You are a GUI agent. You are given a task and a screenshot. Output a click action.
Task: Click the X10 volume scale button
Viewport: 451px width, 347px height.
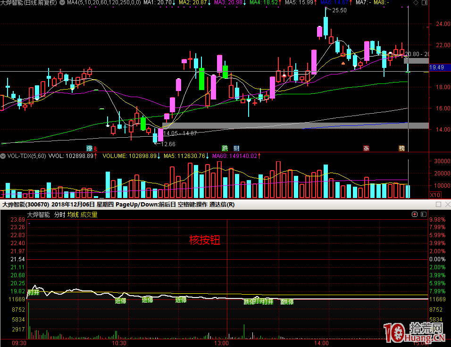(435, 194)
